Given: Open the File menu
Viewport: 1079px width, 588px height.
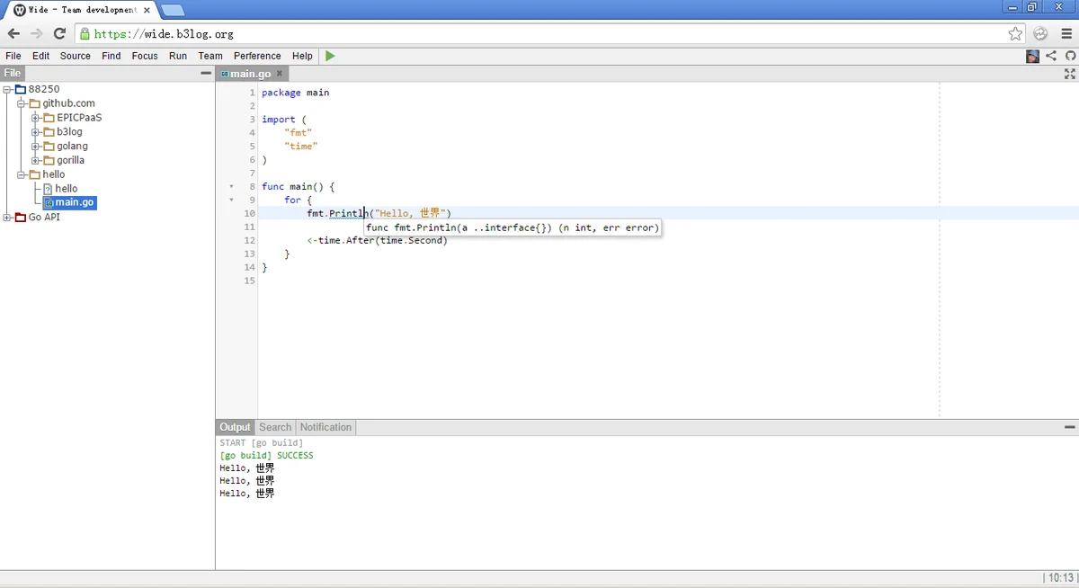Looking at the screenshot, I should (13, 56).
